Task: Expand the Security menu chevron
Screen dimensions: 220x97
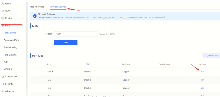Action: click(22, 84)
